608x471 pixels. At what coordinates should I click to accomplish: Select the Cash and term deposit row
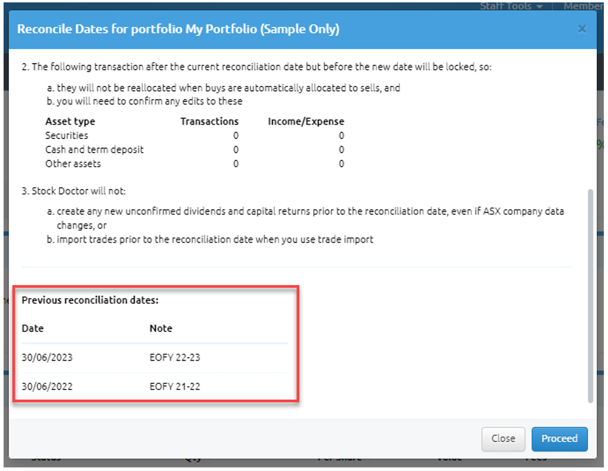[94, 150]
